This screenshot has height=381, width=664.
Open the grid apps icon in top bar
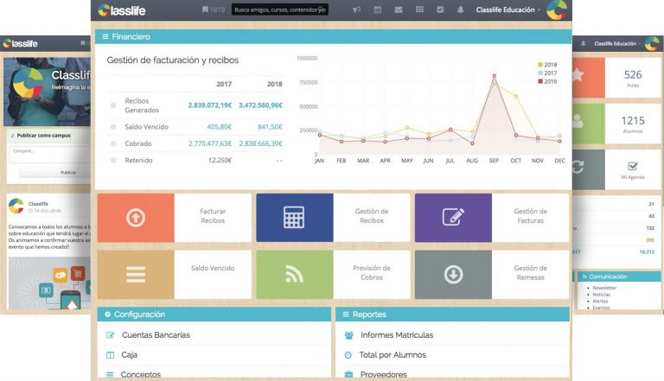(419, 10)
